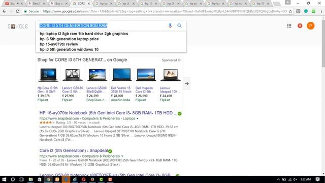325x183 pixels.
Task: Click the blue search magnifier button
Action: coord(179,25)
